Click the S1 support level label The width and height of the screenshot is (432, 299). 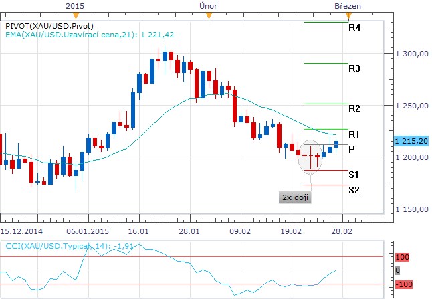click(x=354, y=175)
